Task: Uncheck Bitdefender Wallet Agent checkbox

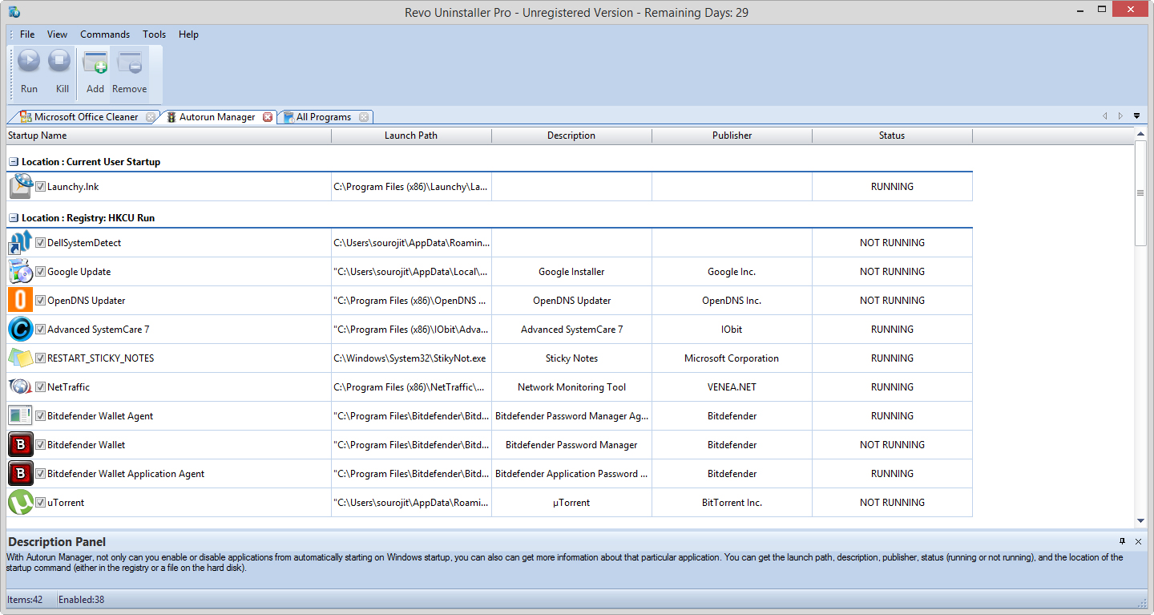Action: click(x=40, y=416)
